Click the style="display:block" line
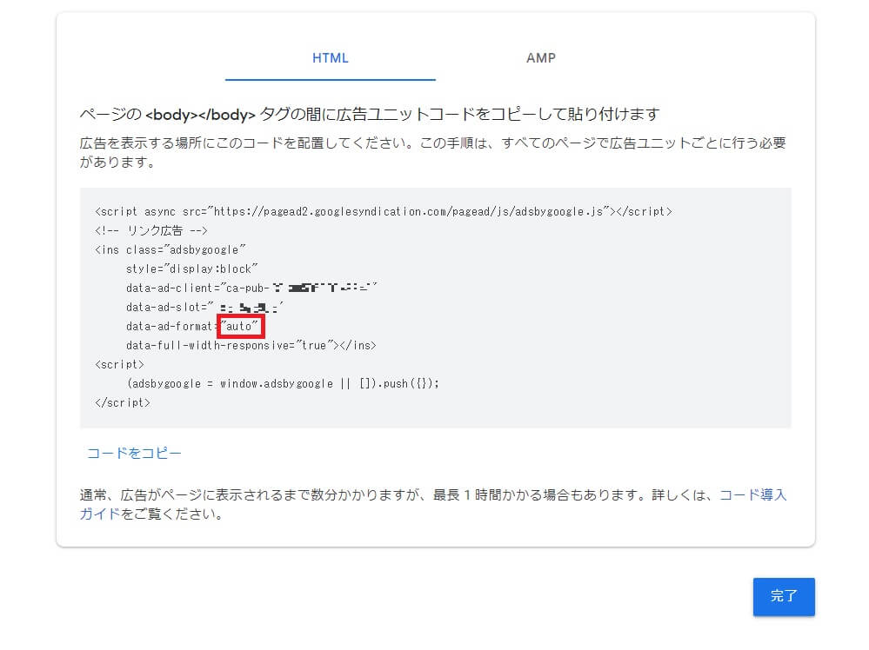The height and width of the screenshot is (650, 869). tap(191, 269)
